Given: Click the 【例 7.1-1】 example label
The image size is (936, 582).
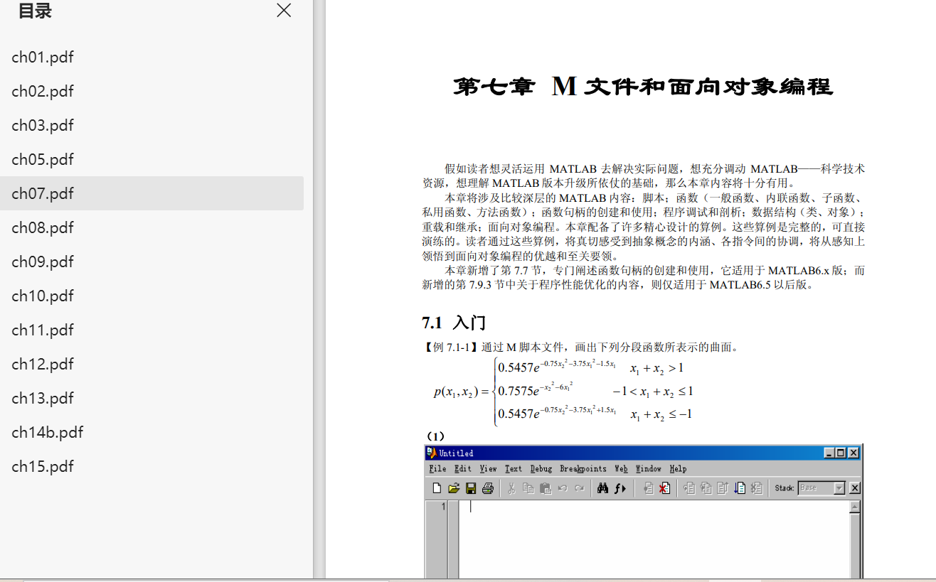Looking at the screenshot, I should 451,347.
